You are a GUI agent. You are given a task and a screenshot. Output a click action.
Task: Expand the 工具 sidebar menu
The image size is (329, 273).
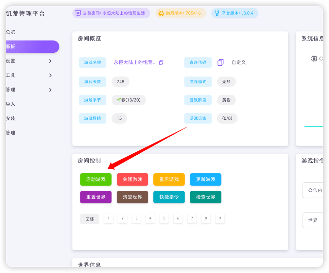click(26, 75)
